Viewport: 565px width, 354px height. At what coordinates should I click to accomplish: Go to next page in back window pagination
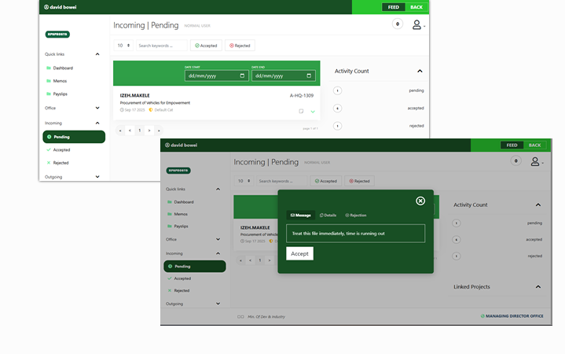tap(149, 131)
